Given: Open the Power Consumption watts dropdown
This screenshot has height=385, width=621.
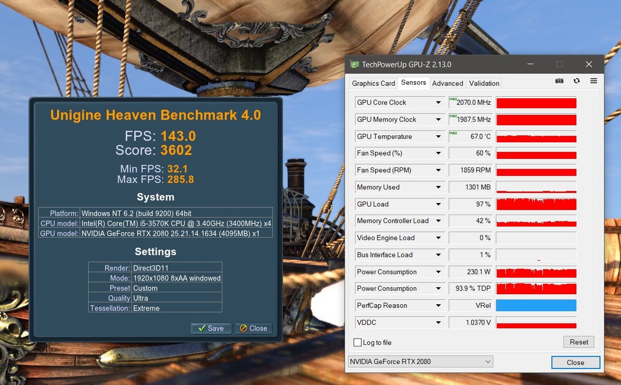Looking at the screenshot, I should 438,272.
